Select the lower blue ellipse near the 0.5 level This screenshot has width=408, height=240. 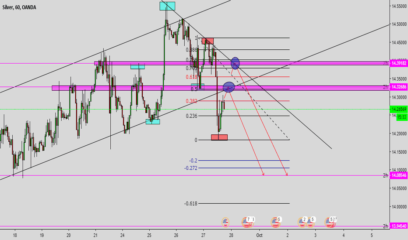[x=229, y=87]
